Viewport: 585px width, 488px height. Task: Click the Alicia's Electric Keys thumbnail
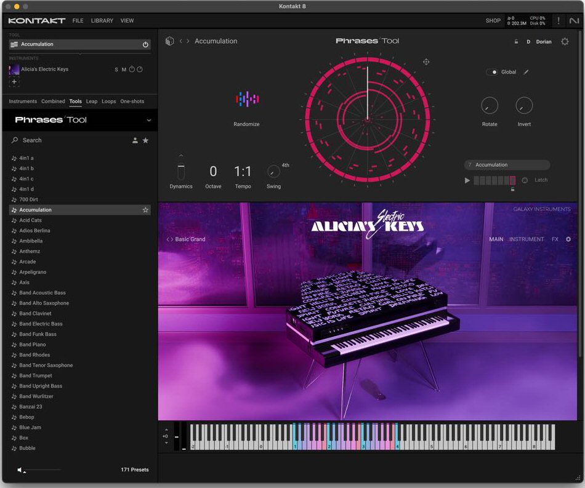14,70
